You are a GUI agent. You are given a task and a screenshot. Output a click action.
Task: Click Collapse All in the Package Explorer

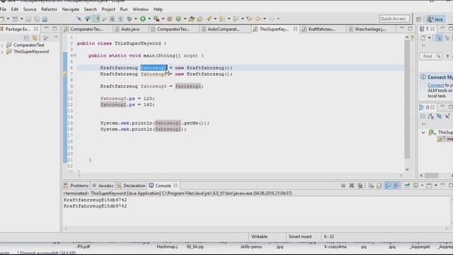[x=26, y=38]
